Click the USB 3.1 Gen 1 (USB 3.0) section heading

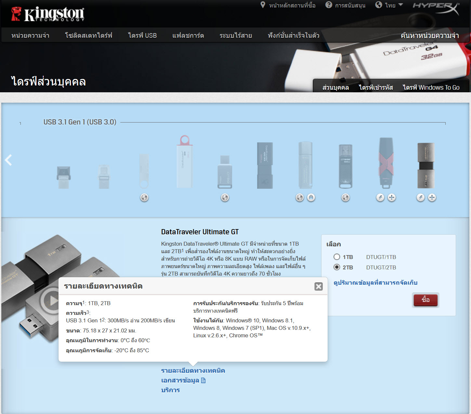click(x=80, y=122)
